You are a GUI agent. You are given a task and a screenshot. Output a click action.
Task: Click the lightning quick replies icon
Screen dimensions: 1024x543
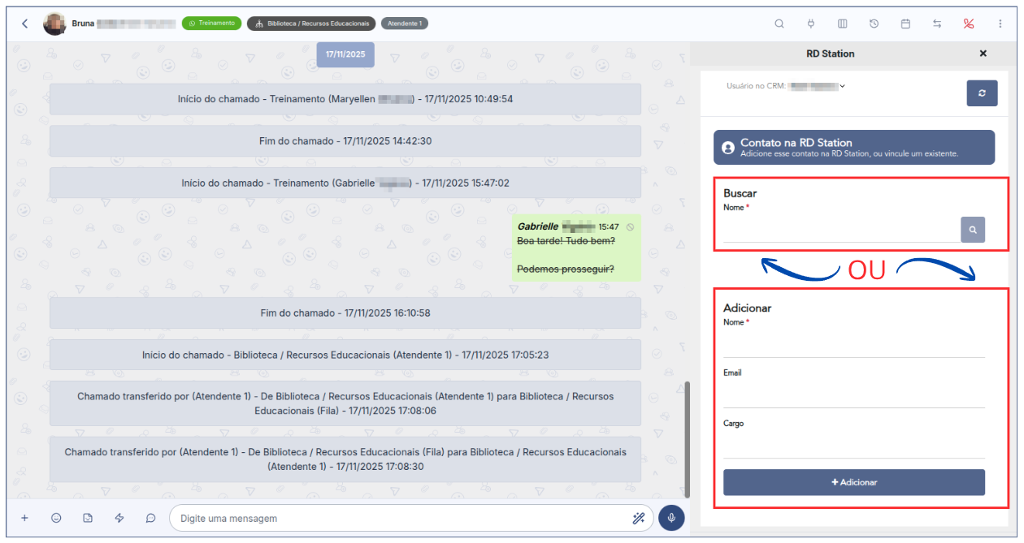(119, 518)
